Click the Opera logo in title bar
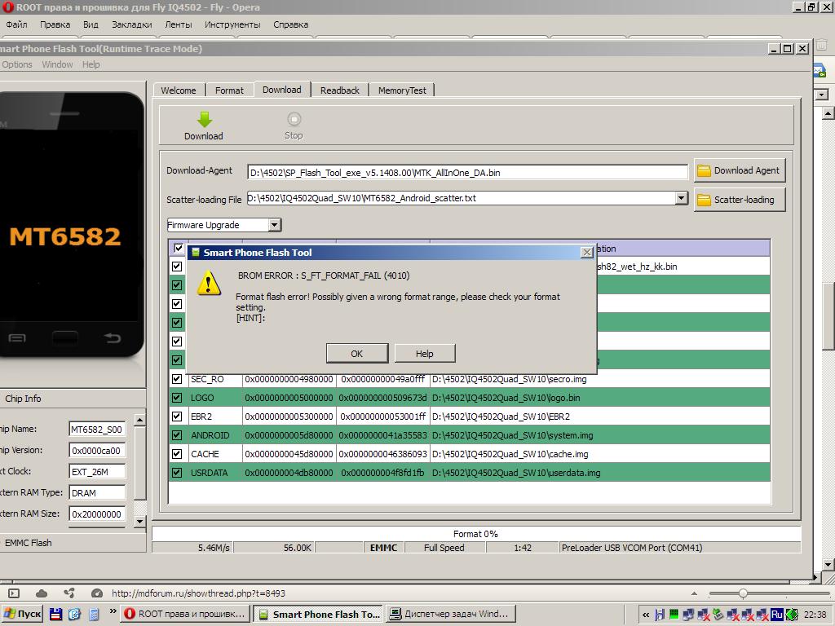Screen dimensions: 835x626 coord(7,7)
